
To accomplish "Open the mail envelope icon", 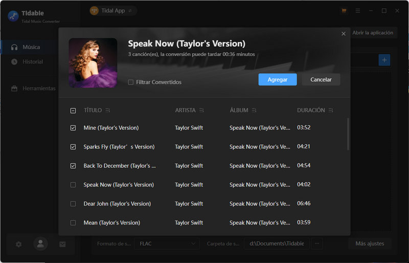I will (62, 244).
